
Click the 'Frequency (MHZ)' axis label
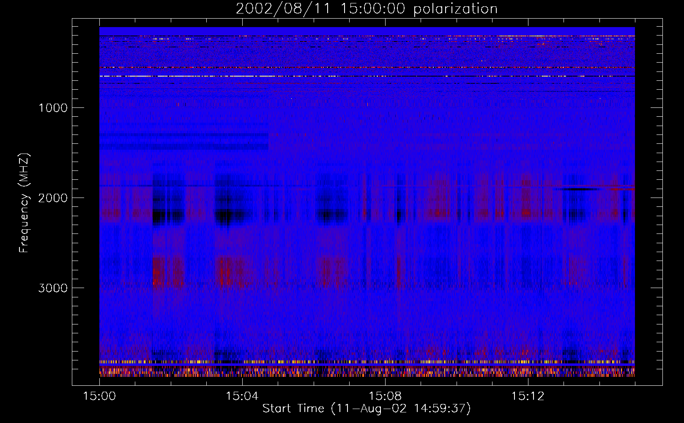24,203
